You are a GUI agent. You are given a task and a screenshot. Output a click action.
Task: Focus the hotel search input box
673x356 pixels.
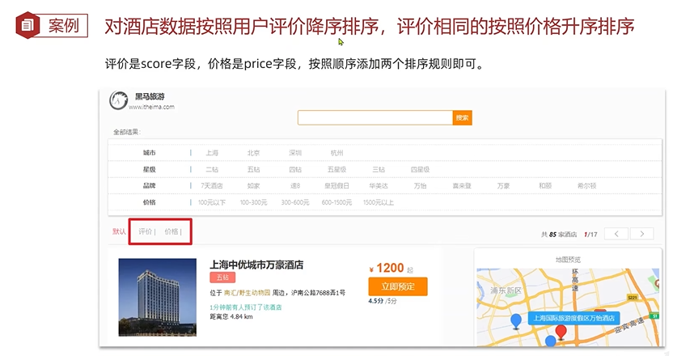[375, 117]
